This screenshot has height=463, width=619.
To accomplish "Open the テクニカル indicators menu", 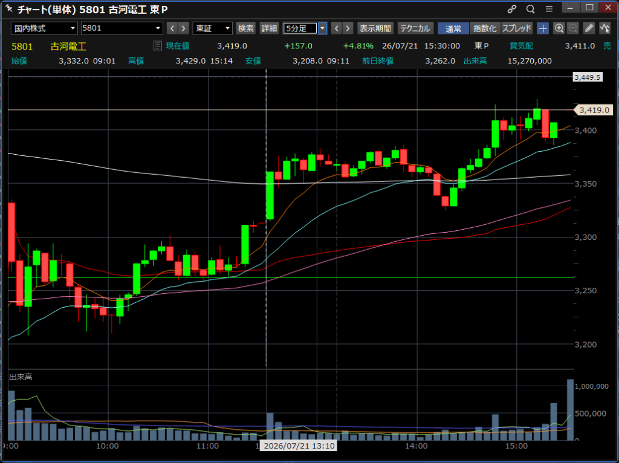I will point(415,28).
